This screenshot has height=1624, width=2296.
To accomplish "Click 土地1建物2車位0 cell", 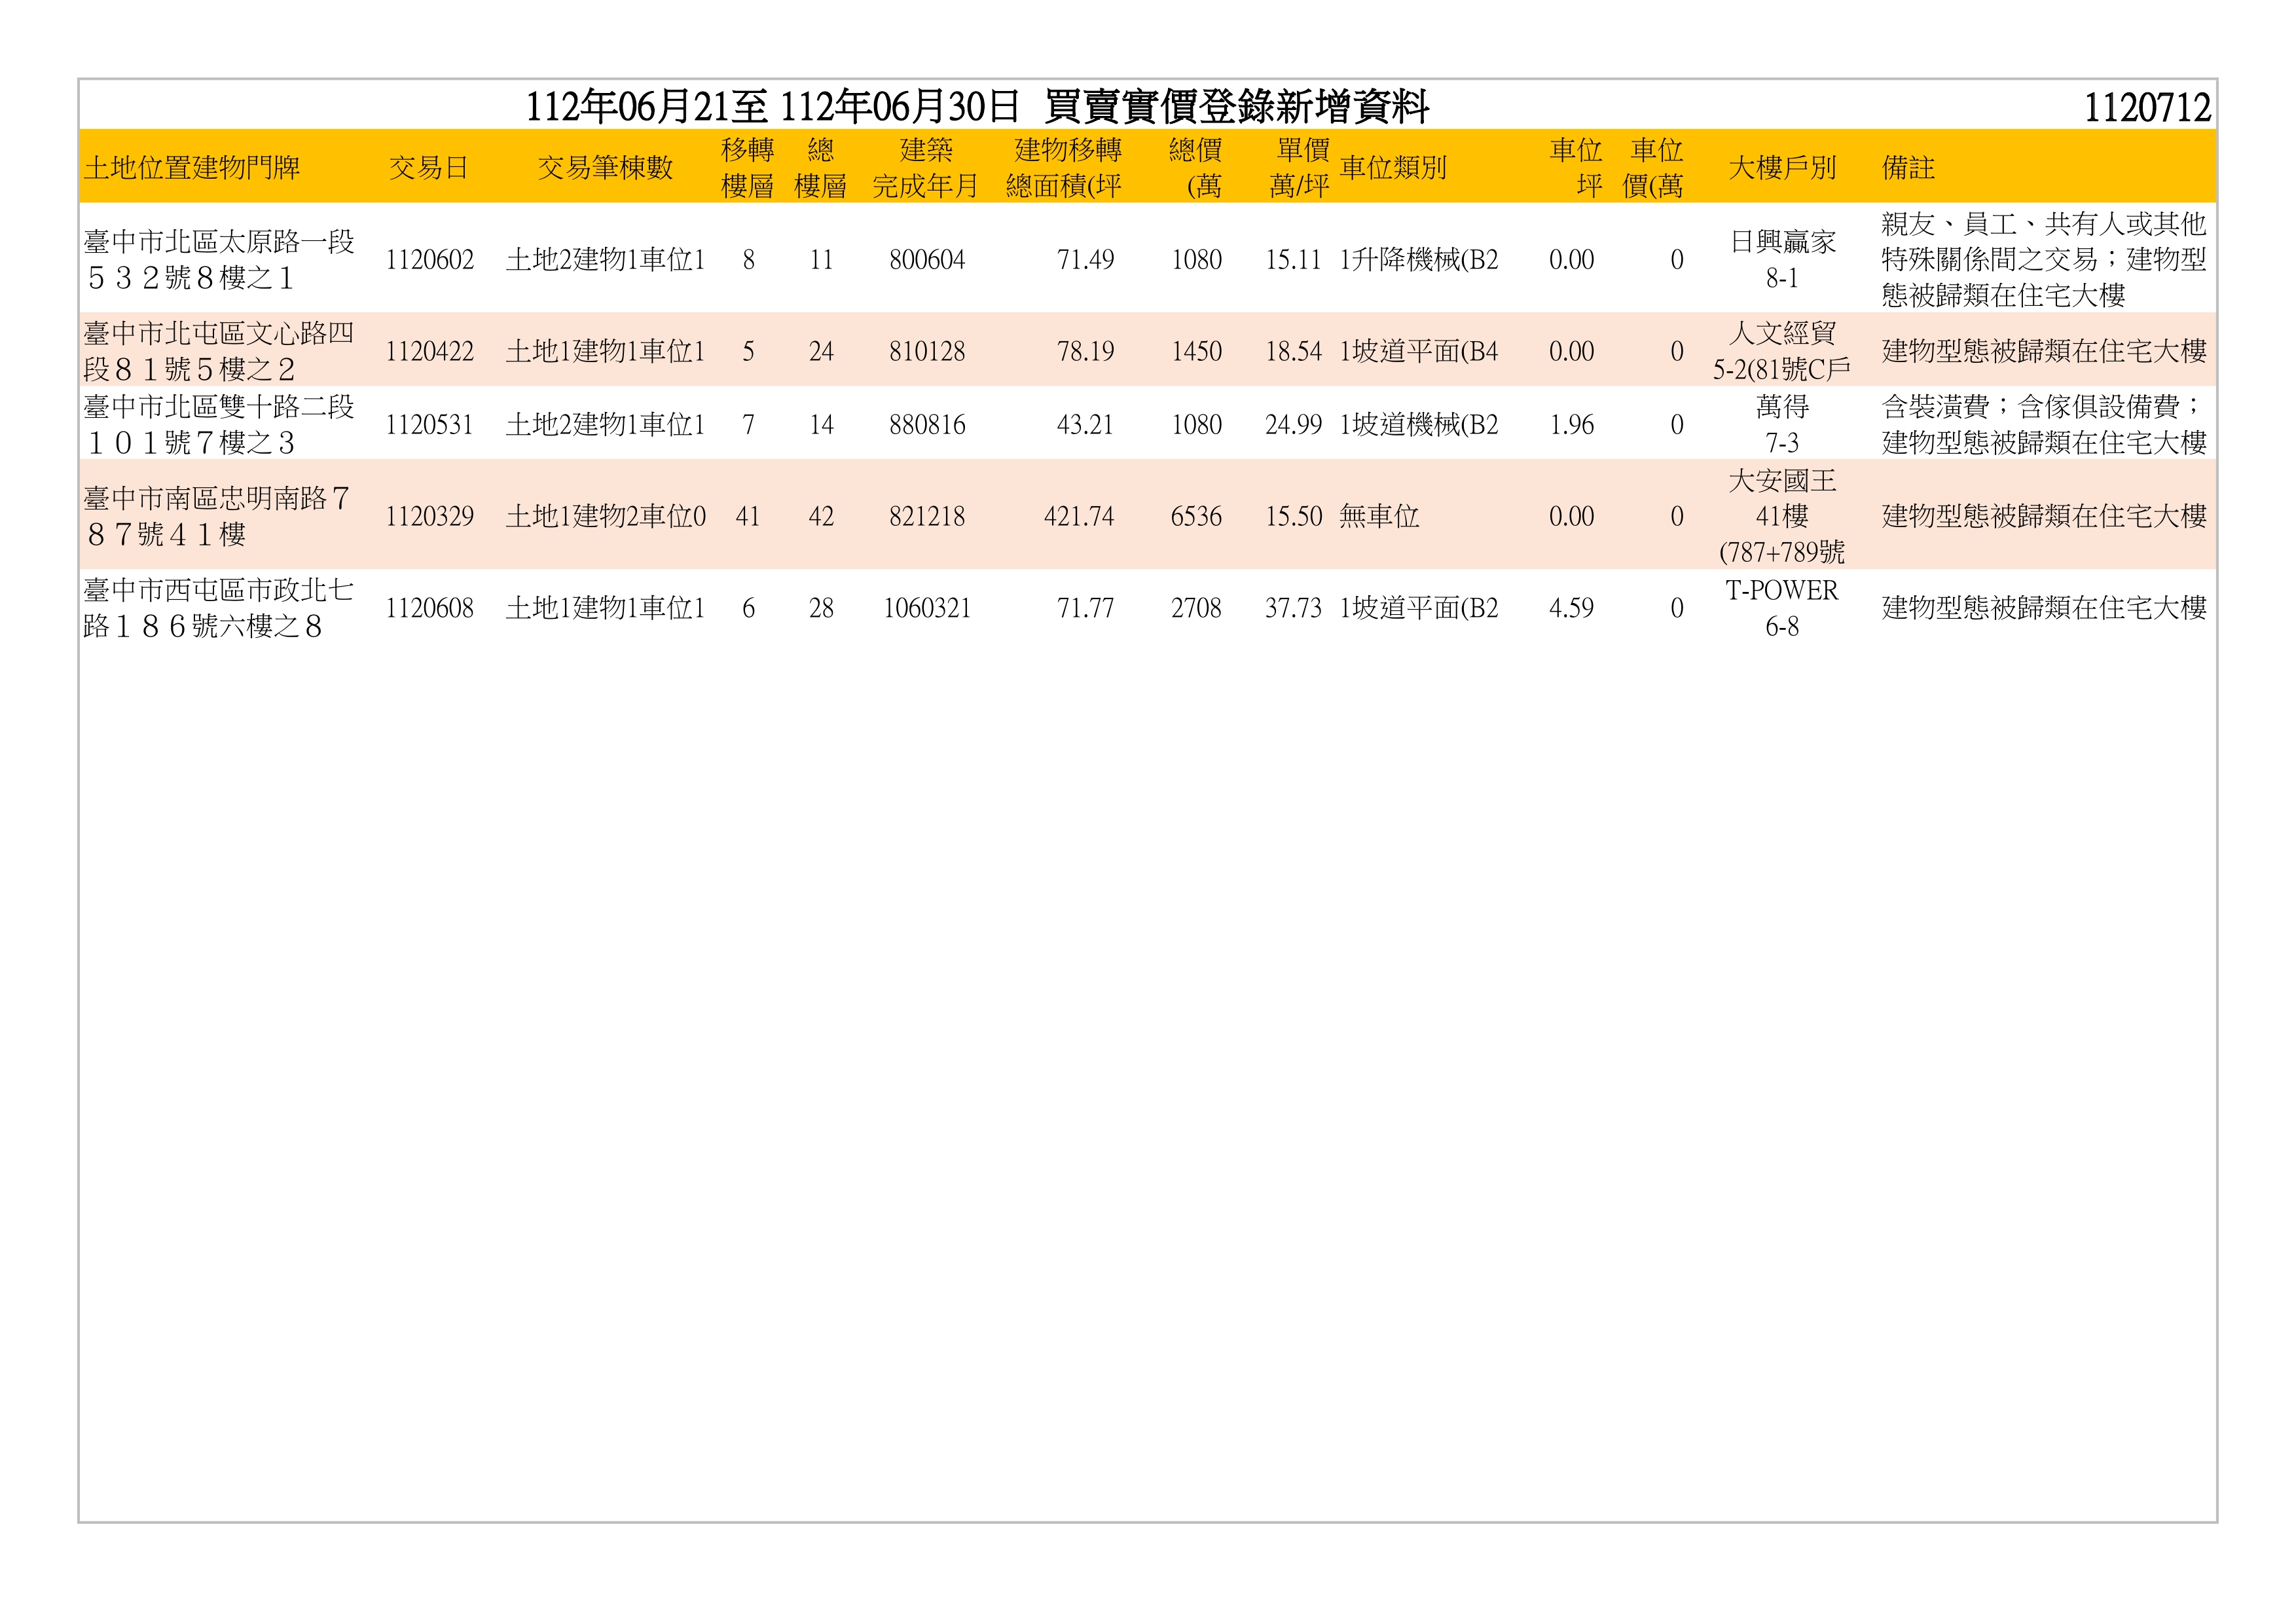I will [x=606, y=516].
